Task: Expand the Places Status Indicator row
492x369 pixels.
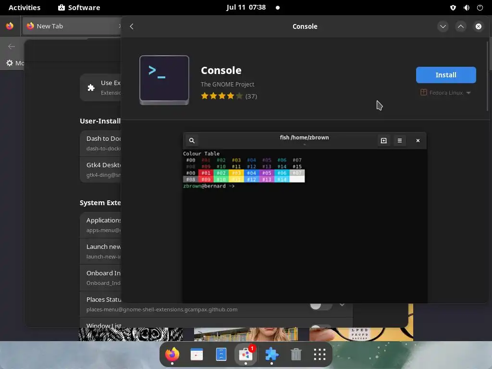Action: click(342, 305)
